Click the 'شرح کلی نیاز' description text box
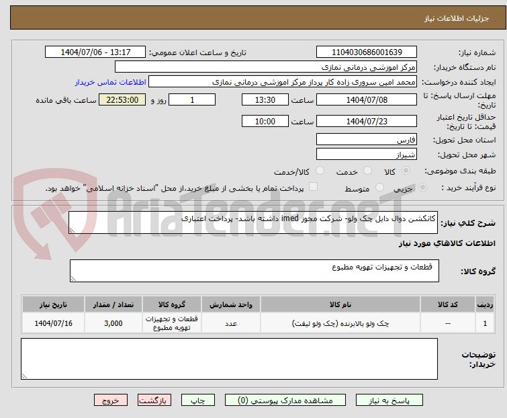 coord(254,222)
